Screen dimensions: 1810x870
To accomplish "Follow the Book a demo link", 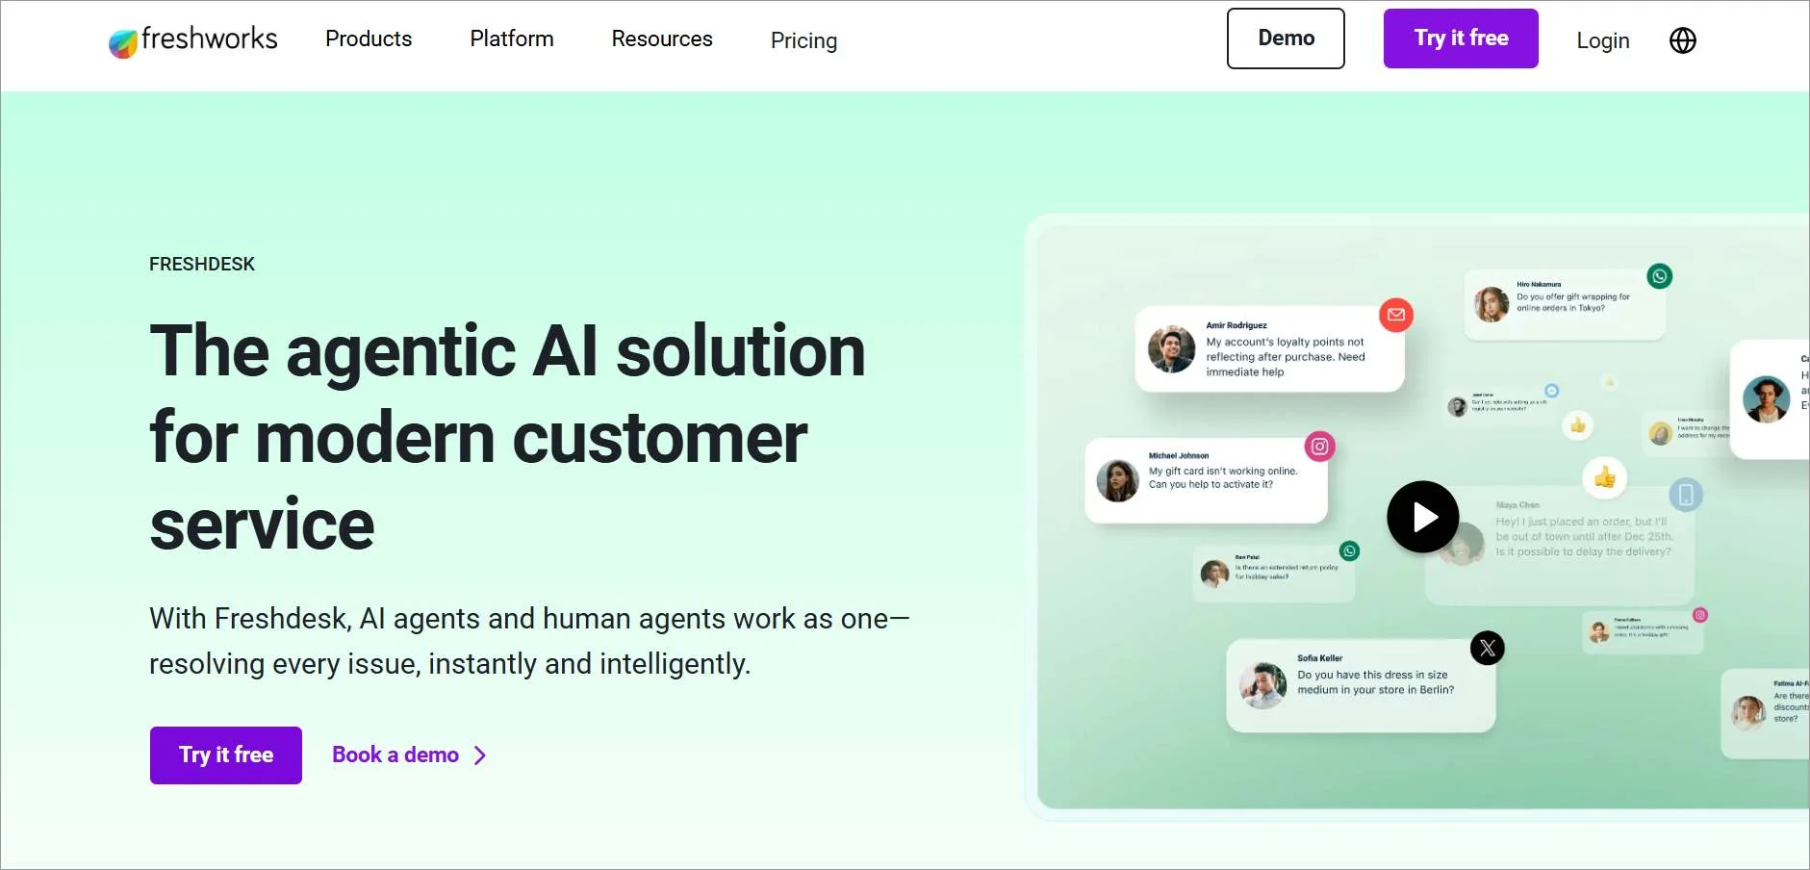I will 395,755.
